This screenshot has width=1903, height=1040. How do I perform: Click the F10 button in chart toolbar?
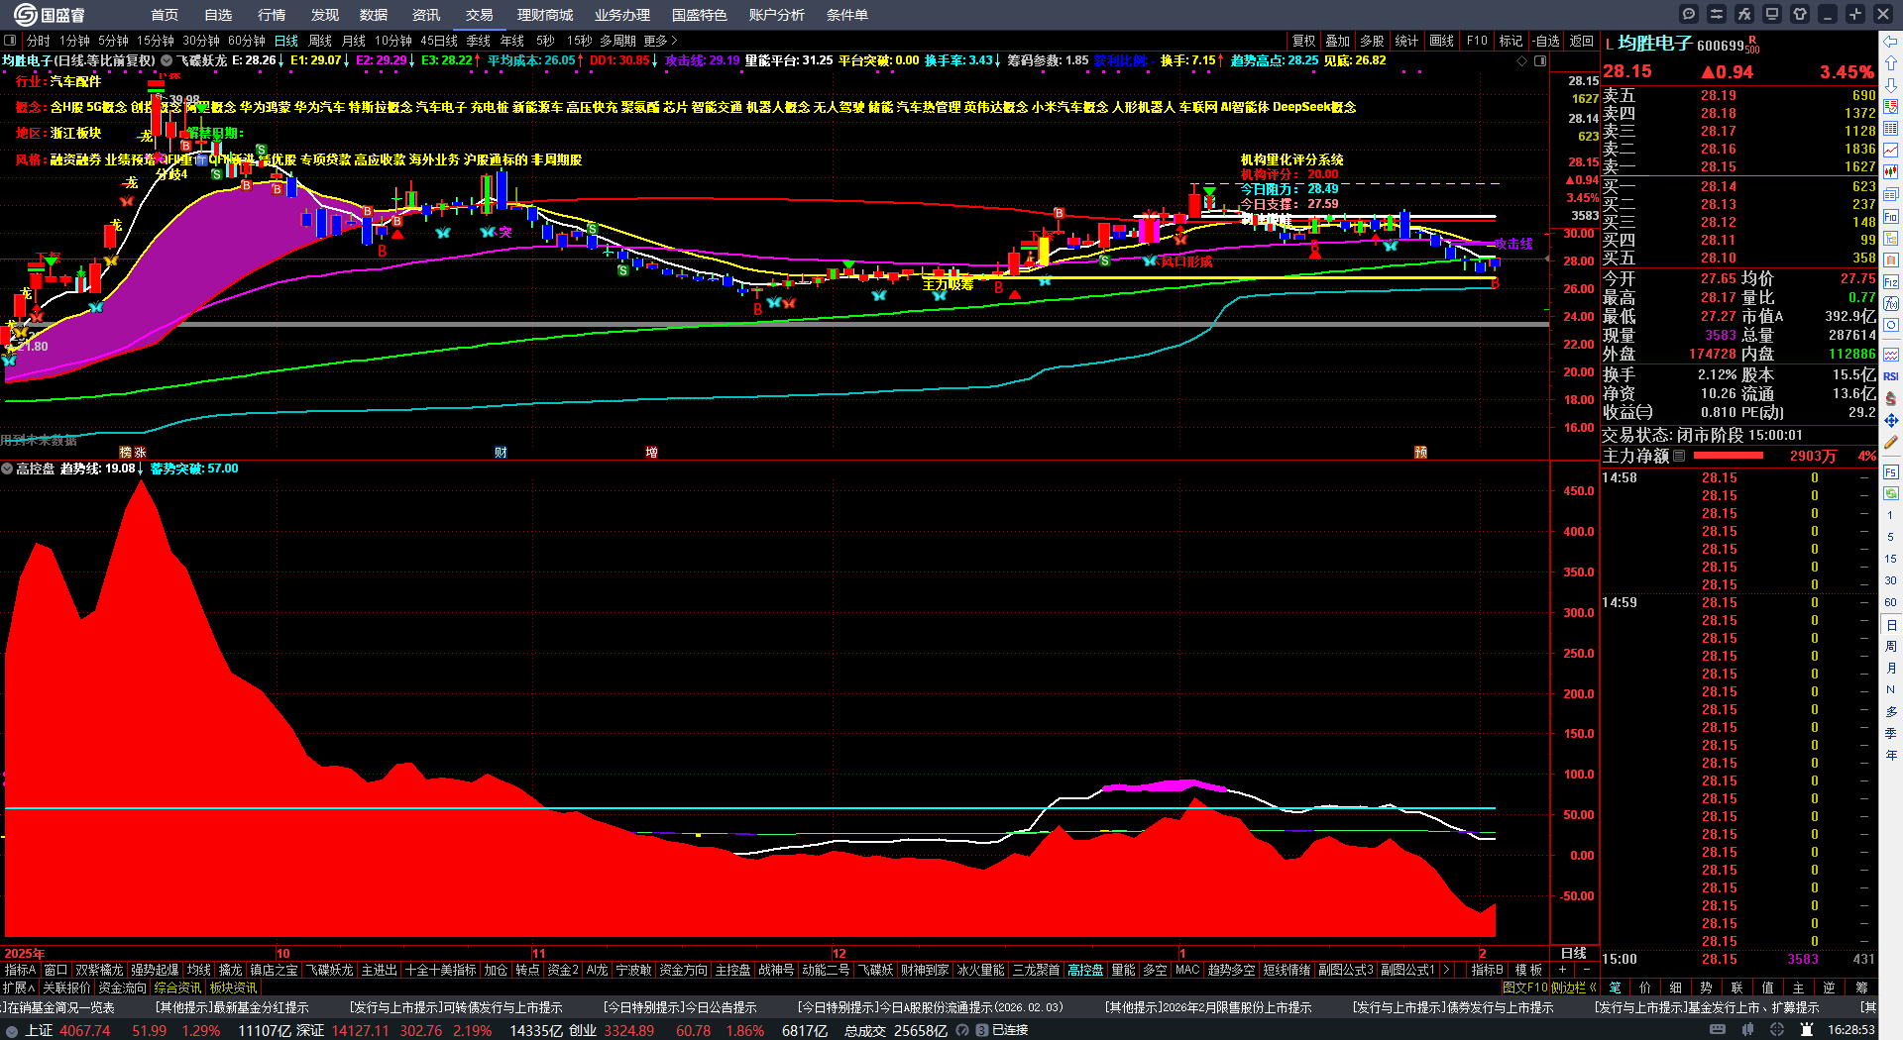(x=1477, y=41)
